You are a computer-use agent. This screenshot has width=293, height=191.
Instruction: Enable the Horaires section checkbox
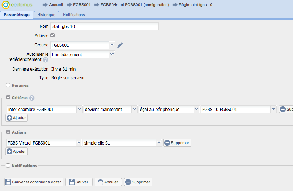click(x=8, y=85)
